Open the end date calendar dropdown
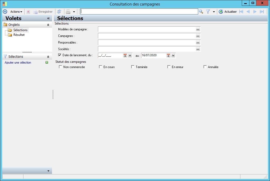The height and width of the screenshot is (181, 270). [x=173, y=55]
